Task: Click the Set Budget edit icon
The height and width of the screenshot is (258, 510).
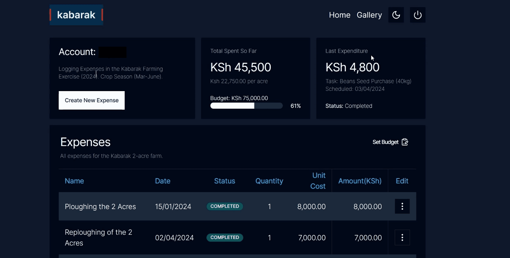Action: click(405, 142)
